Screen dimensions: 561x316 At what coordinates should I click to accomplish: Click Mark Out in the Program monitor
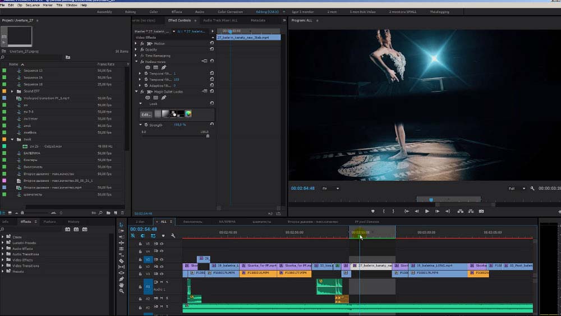click(x=393, y=211)
